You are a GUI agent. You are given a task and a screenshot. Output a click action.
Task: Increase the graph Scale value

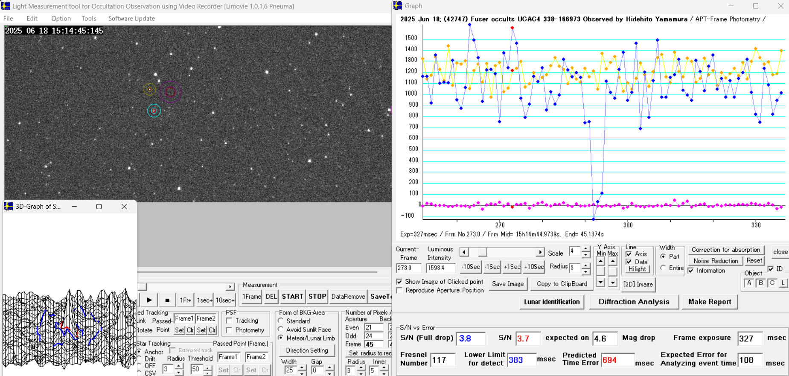(x=586, y=249)
